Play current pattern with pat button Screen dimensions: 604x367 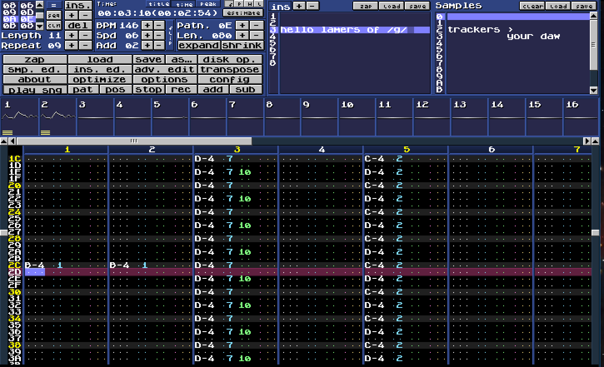pos(83,89)
